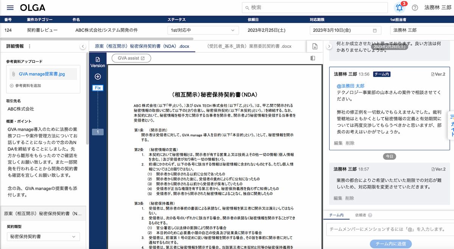The height and width of the screenshot is (249, 454).
Task: Click the 取引先名 value ABC株式会社
Action: pos(21,109)
